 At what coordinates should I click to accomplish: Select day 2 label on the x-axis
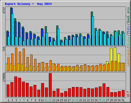[12, 100]
